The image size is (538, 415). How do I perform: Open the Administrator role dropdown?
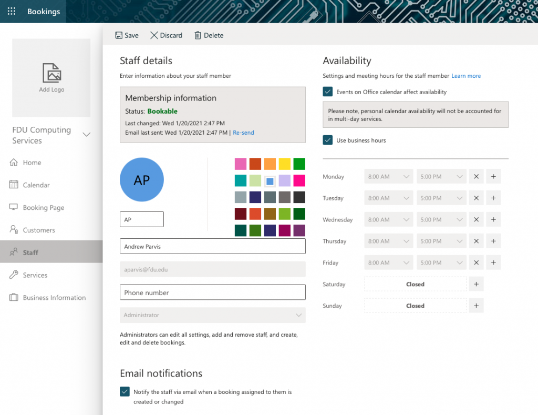coord(213,315)
